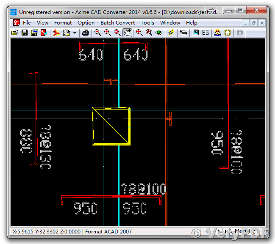
Task: Click the yellow running-figure icon
Action: (x=171, y=33)
